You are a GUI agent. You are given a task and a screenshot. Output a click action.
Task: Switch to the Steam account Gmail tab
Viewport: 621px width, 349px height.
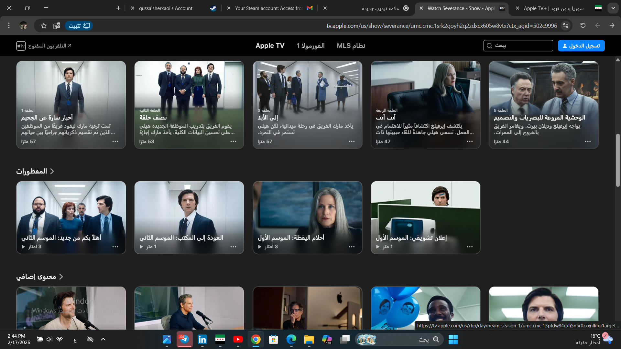pos(268,8)
